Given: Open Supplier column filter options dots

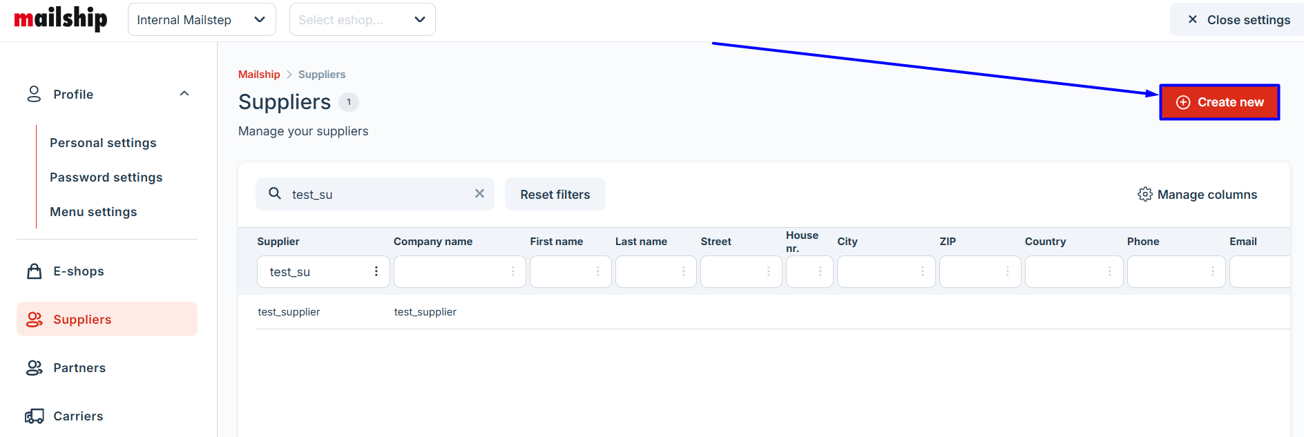Looking at the screenshot, I should pyautogui.click(x=376, y=271).
